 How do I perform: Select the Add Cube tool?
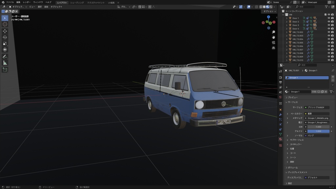coord(5,70)
